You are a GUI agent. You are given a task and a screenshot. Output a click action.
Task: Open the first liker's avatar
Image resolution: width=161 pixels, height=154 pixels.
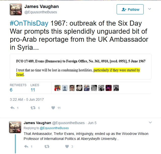(x=57, y=88)
